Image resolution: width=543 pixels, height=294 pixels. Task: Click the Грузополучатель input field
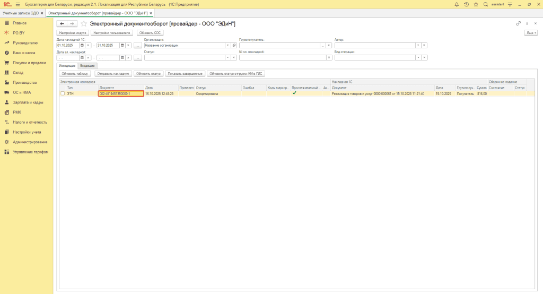[279, 45]
